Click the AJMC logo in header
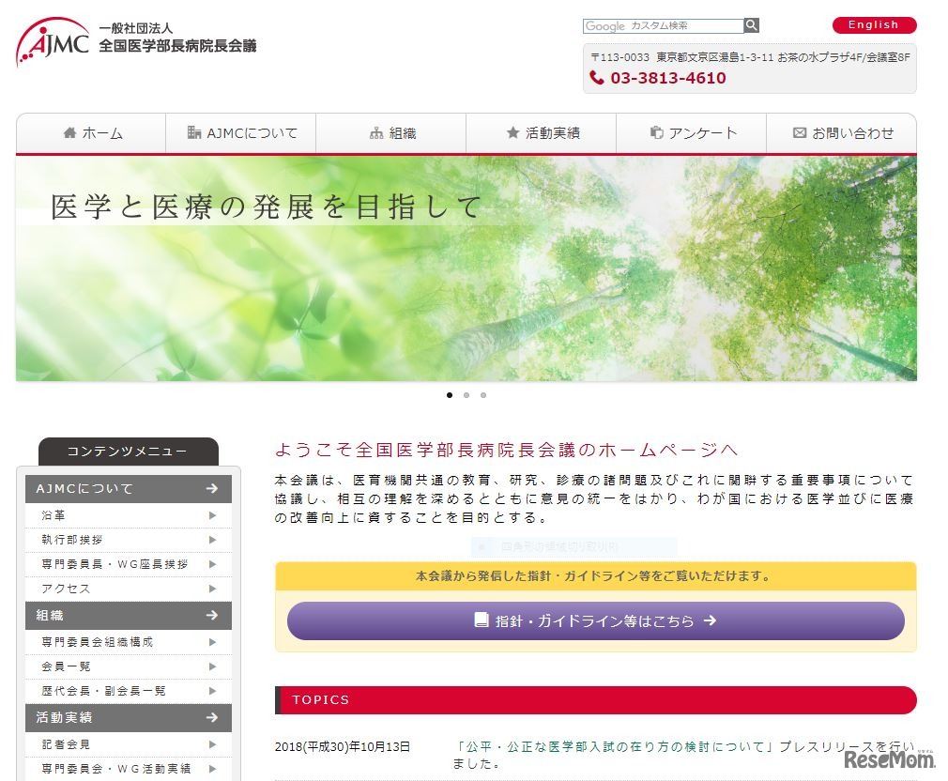 (53, 41)
